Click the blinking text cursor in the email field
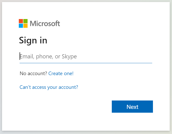The width and height of the screenshot is (172, 134). 20,56
